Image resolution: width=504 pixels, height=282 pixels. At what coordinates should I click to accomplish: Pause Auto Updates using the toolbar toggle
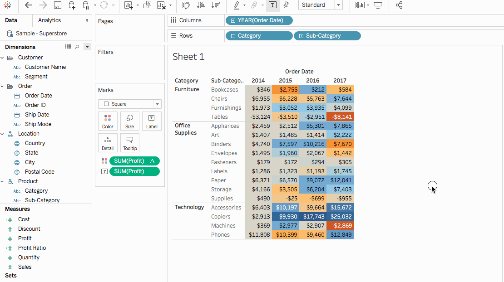[86, 6]
